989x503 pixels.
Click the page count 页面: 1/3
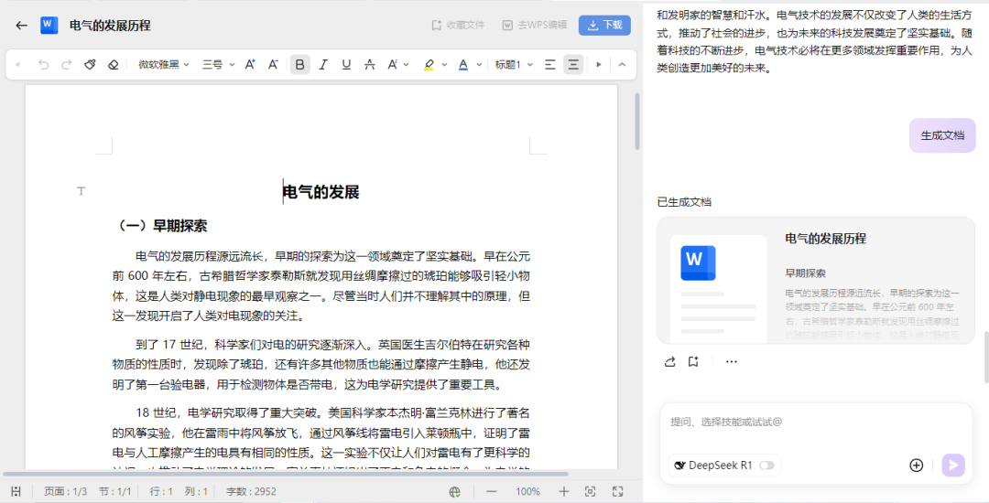[x=65, y=492]
